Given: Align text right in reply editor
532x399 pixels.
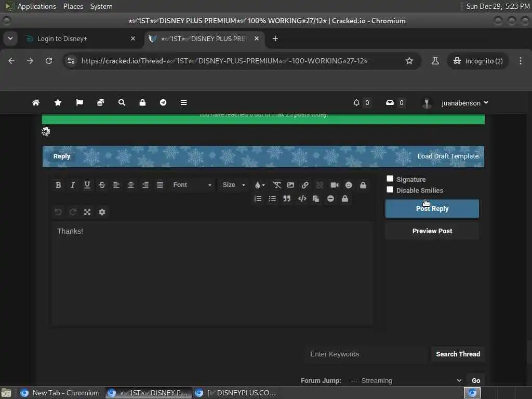Looking at the screenshot, I should click(x=145, y=185).
